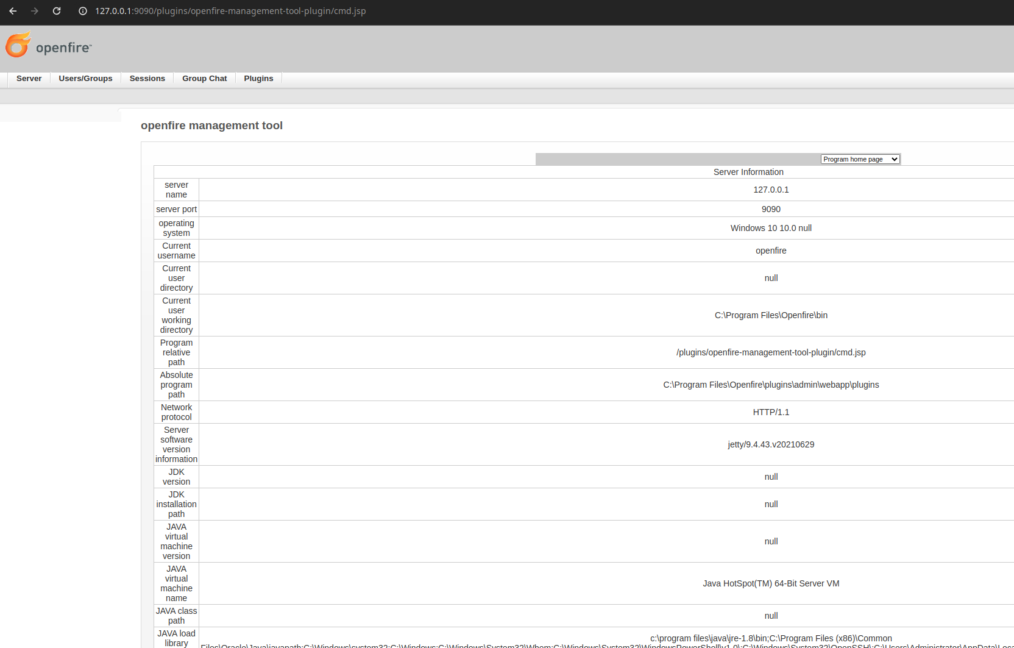Click the 'openfire management tool' heading
The image size is (1014, 648).
pyautogui.click(x=211, y=126)
